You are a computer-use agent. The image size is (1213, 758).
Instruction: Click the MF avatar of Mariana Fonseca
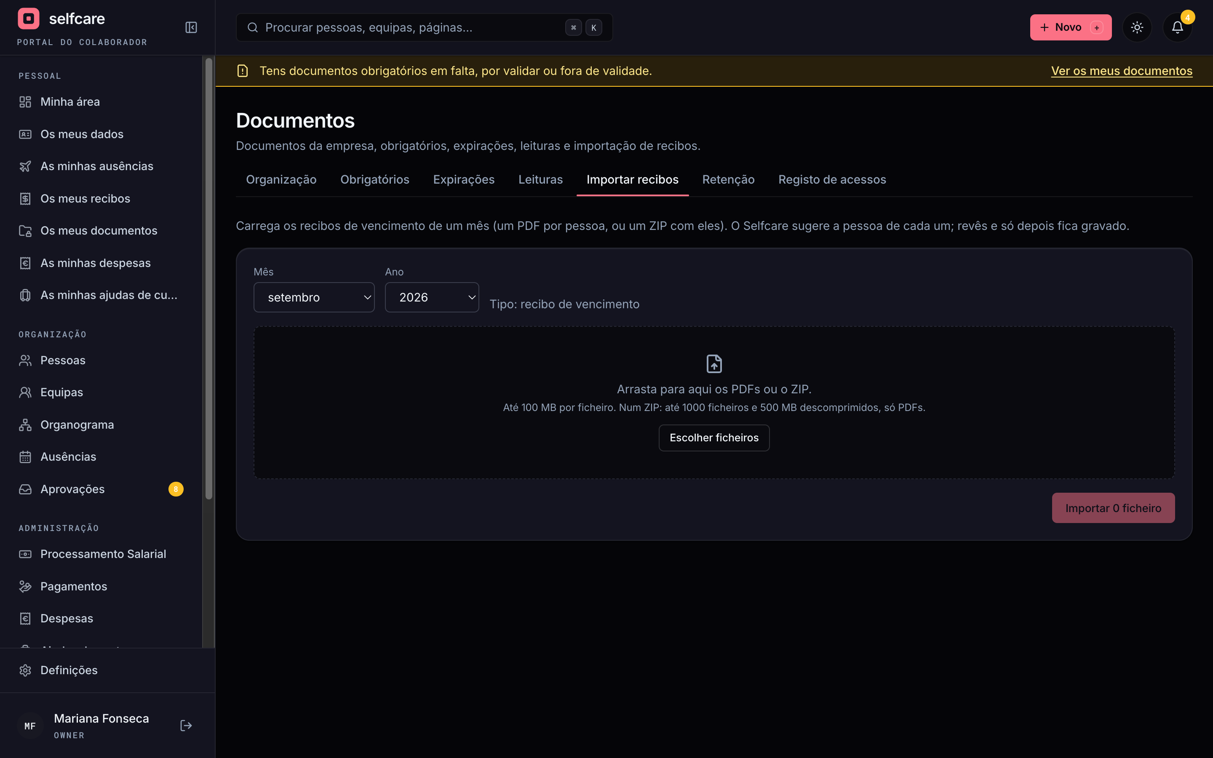pos(30,726)
